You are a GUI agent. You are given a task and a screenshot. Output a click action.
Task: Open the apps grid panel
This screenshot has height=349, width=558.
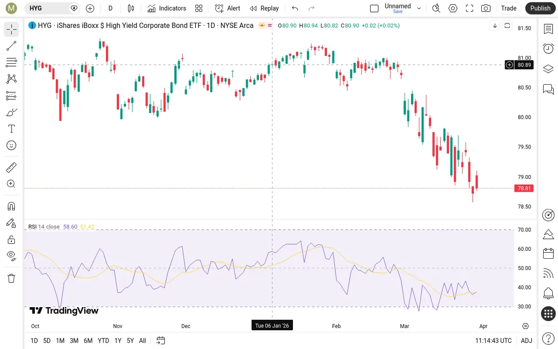pos(548,314)
